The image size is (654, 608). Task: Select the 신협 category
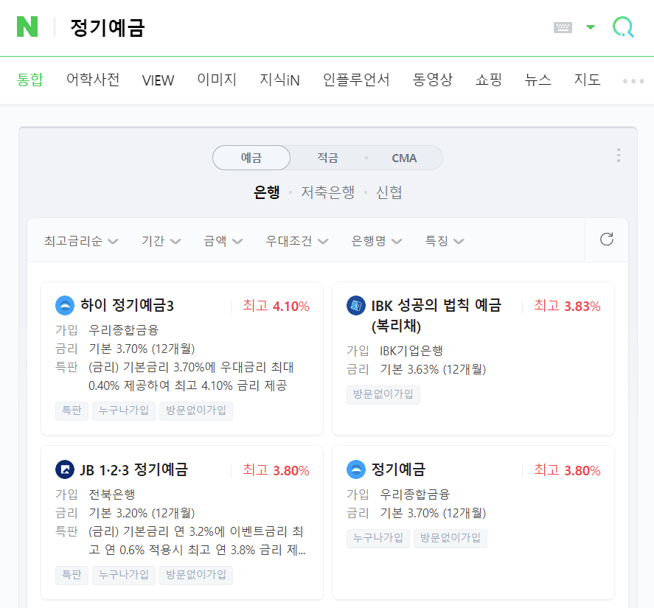(389, 192)
